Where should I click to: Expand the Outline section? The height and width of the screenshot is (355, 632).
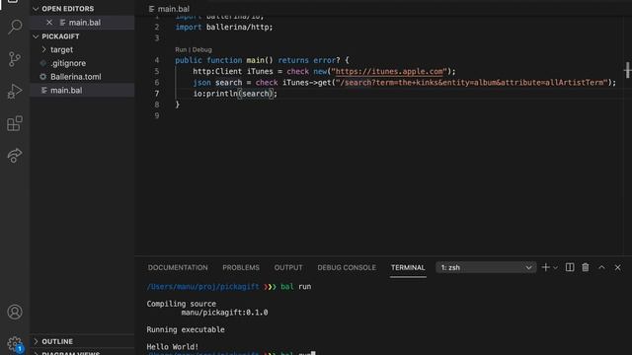pos(36,341)
